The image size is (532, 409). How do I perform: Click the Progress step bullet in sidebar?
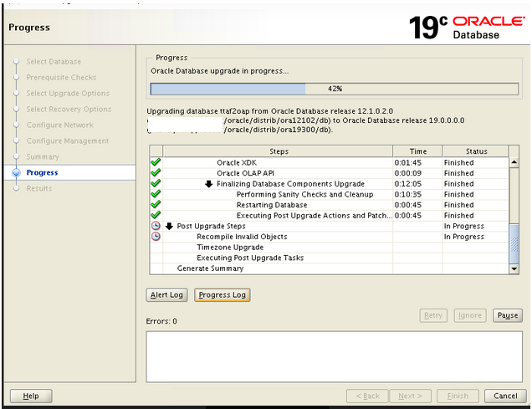click(15, 172)
